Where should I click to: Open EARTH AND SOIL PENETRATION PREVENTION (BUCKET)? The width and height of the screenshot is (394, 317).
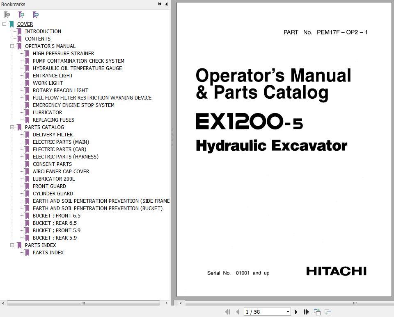click(98, 208)
